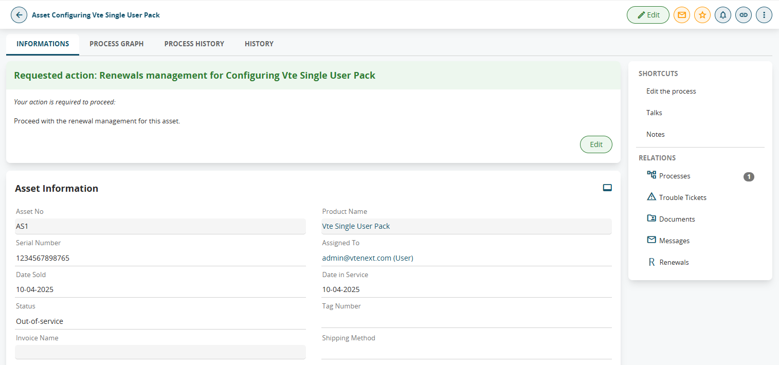Click the Asset Information section heading
779x365 pixels.
click(x=57, y=189)
